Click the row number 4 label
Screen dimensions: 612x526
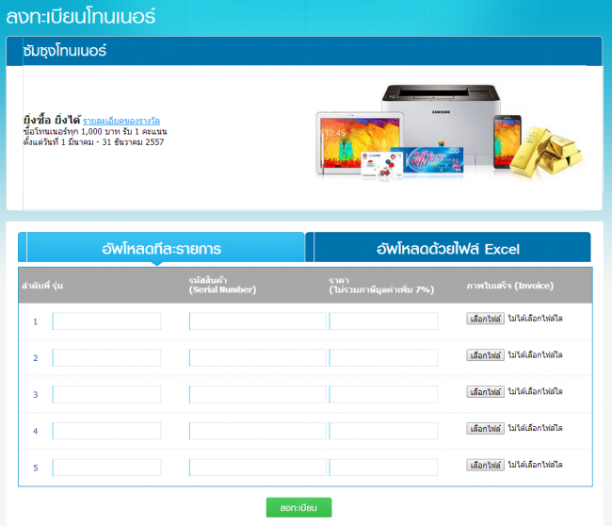point(35,431)
